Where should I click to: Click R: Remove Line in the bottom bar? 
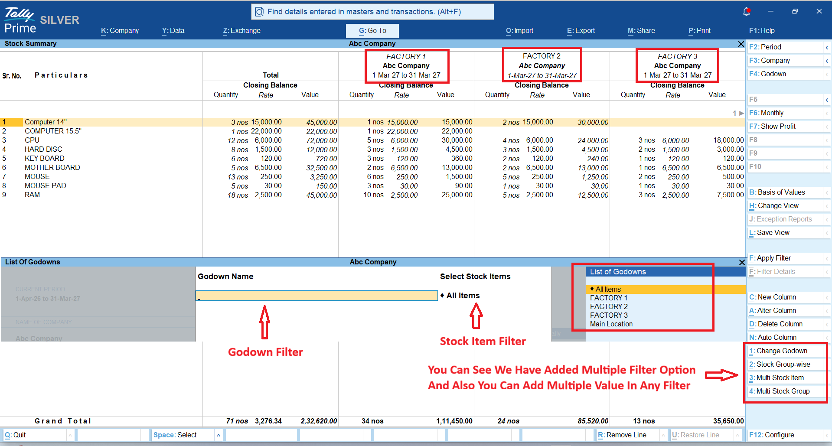click(628, 435)
